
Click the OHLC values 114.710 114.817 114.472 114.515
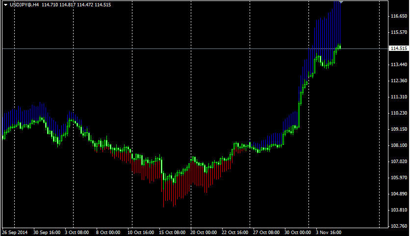77,5
